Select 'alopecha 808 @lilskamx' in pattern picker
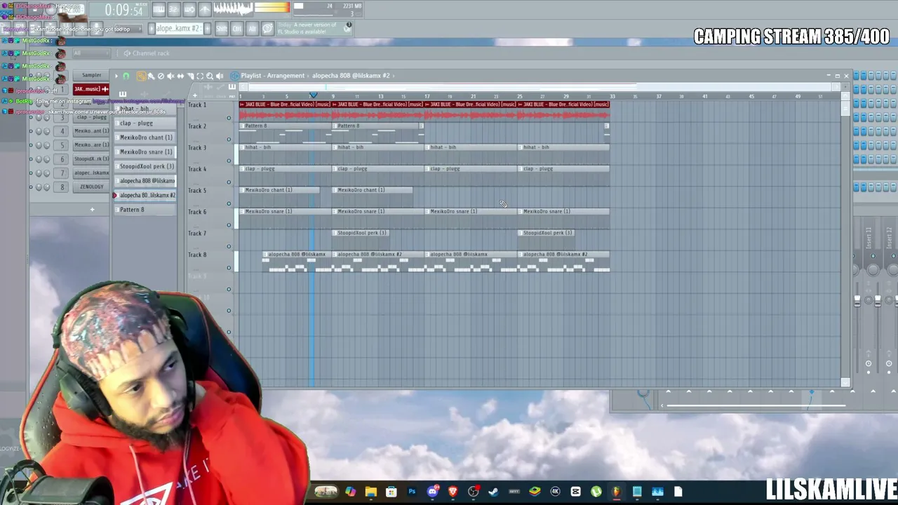 coord(145,180)
